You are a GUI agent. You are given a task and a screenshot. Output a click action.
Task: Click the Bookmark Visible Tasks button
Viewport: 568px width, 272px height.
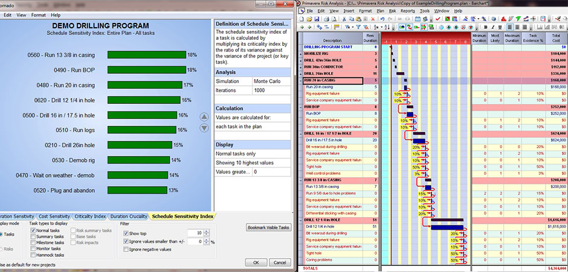click(268, 227)
